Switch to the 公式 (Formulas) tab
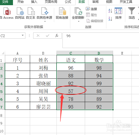The height and width of the screenshot is (135, 139). pyautogui.click(x=68, y=2)
